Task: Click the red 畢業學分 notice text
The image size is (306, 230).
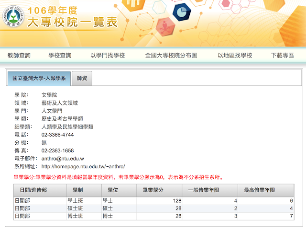Action: click(119, 177)
